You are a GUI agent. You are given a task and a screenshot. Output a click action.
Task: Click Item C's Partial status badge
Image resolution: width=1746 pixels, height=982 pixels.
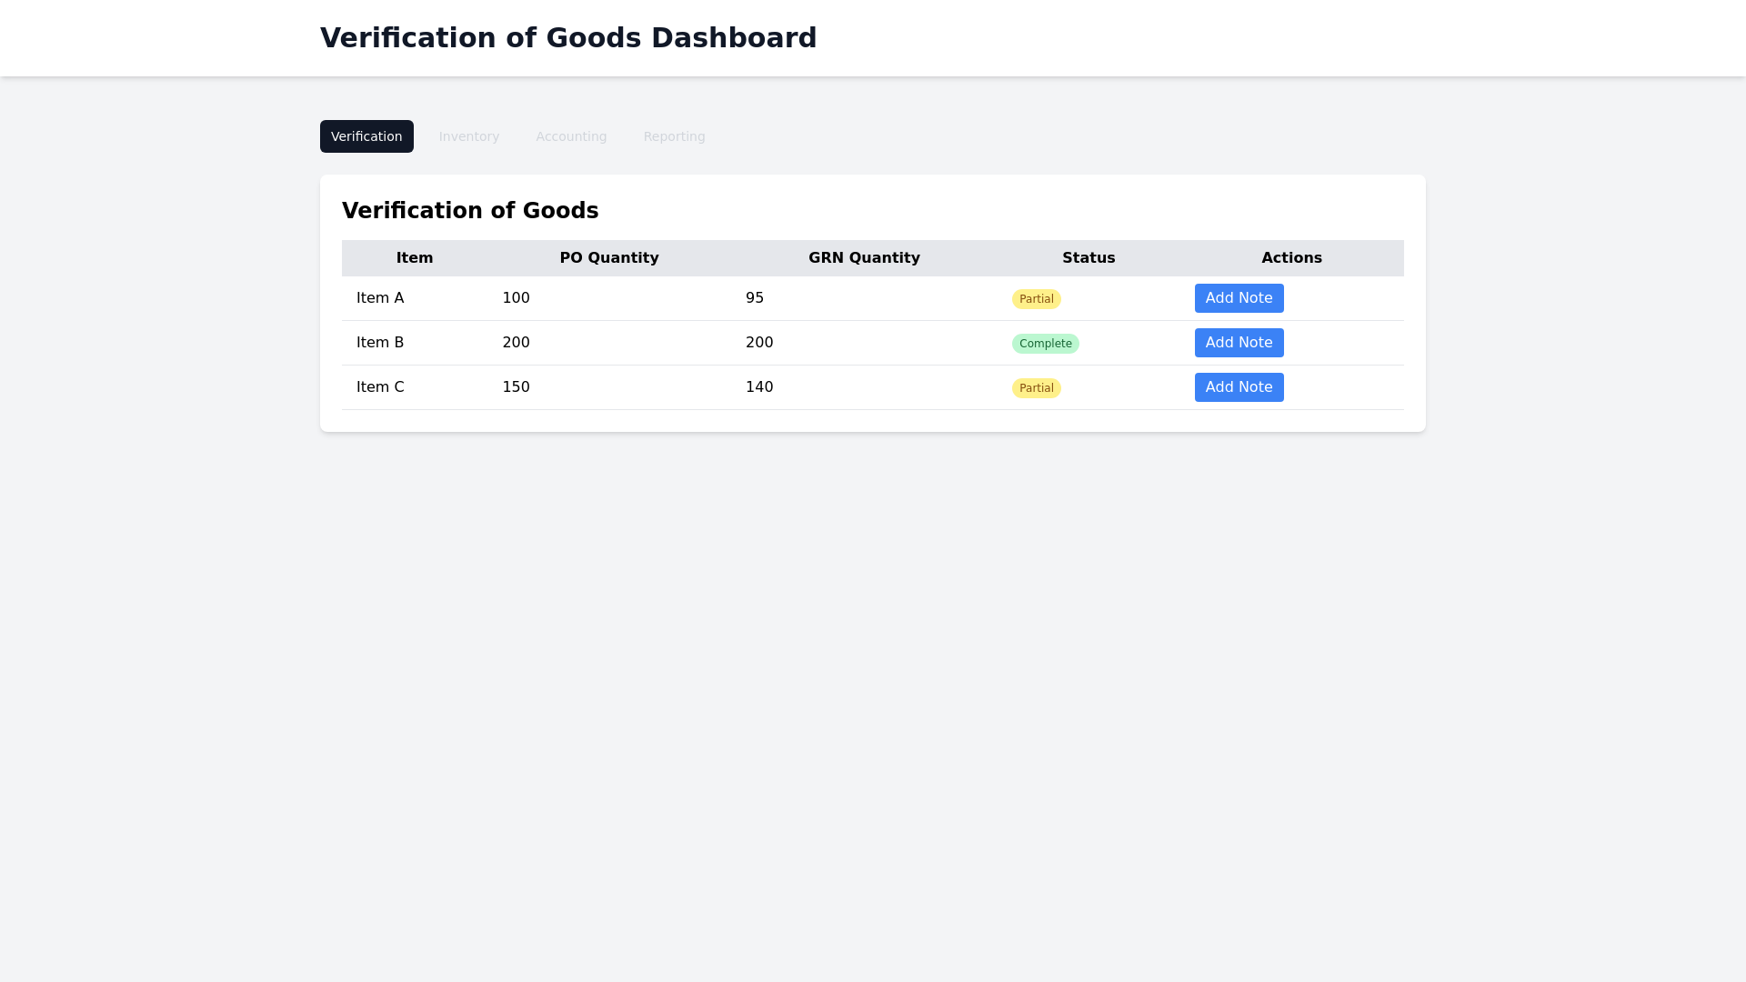[1036, 388]
